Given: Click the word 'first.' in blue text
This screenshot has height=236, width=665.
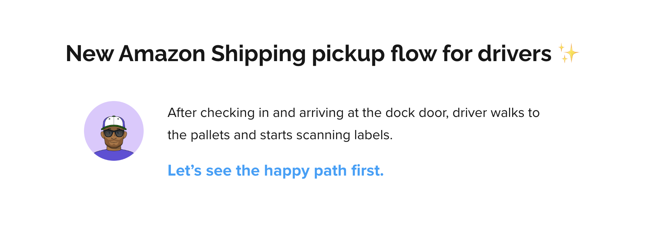Looking at the screenshot, I should [x=367, y=171].
